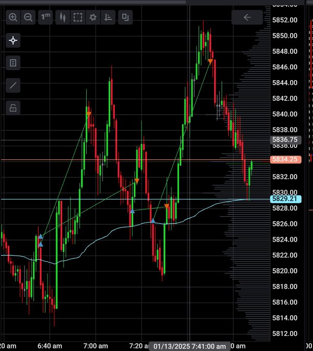The image size is (313, 351).
Task: Click the 01/13/2025 7:41:00 am time label
Action: pos(190,346)
